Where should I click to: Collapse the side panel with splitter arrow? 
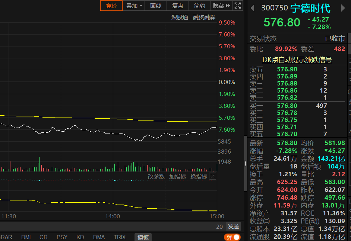245,163
